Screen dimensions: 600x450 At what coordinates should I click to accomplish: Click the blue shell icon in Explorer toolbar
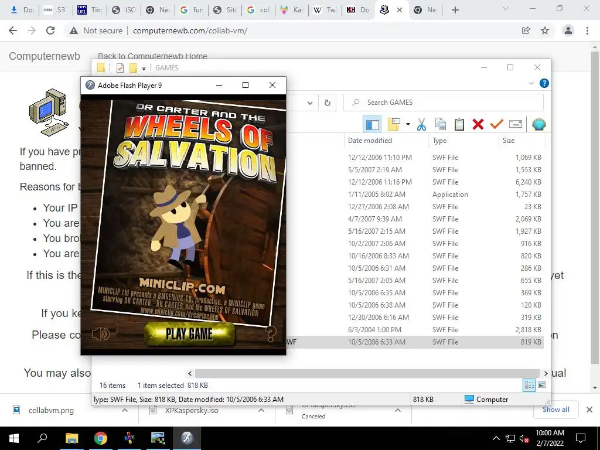(x=539, y=124)
